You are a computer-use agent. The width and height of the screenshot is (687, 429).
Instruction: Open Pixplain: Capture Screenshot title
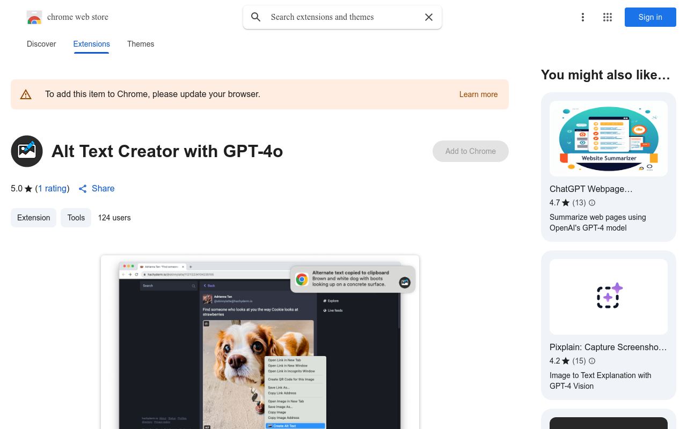[608, 347]
